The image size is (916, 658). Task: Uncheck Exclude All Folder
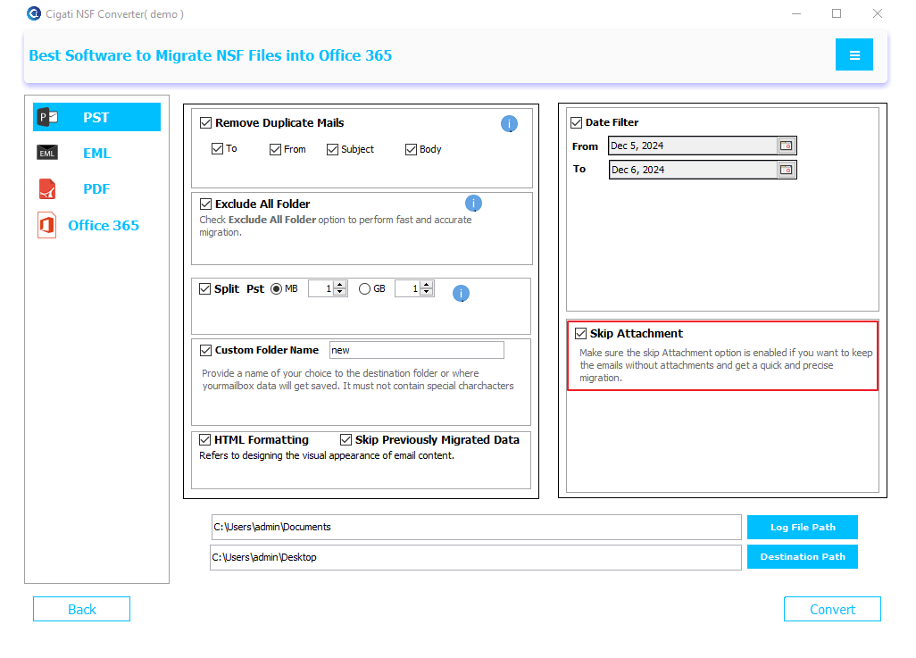pos(205,204)
